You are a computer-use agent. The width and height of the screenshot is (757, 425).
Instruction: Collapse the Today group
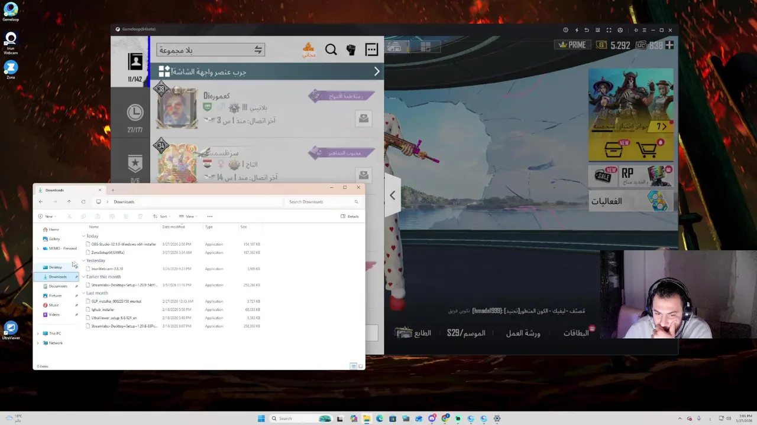click(83, 236)
